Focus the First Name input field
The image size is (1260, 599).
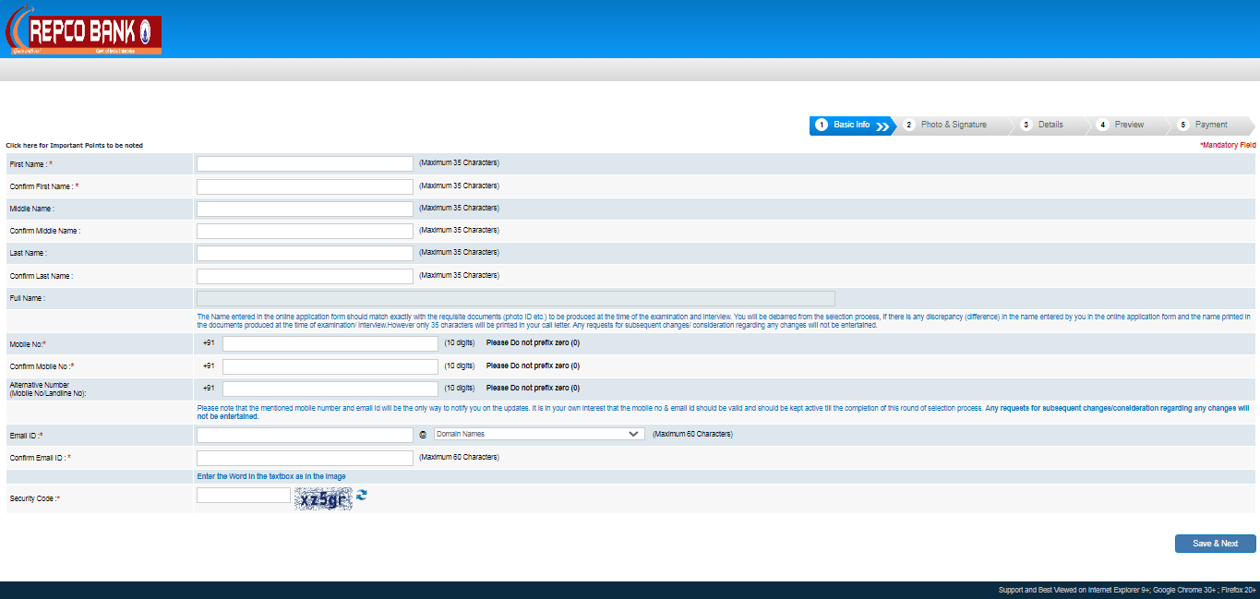coord(305,163)
